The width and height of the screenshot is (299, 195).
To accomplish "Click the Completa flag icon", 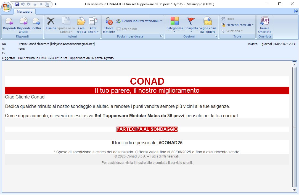I will (x=191, y=21).
